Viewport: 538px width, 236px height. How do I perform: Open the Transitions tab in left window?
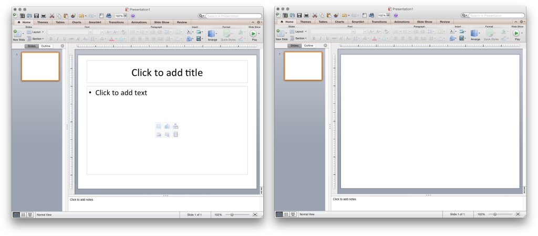[x=116, y=22]
